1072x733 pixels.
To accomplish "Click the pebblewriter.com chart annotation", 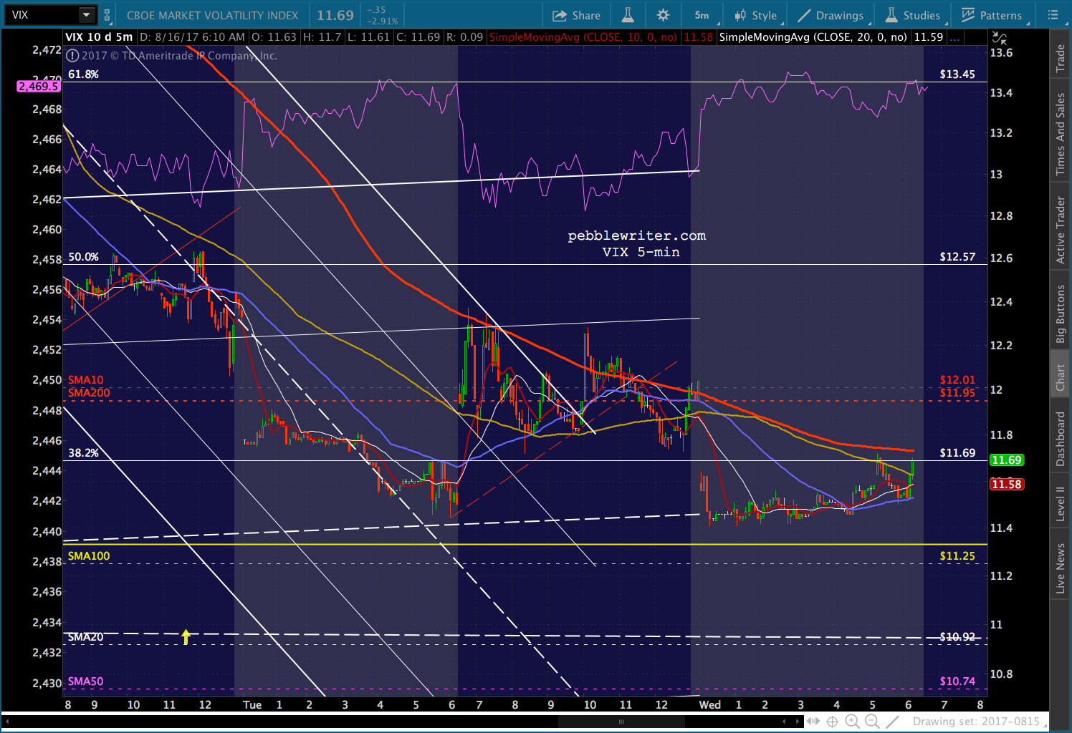I will pyautogui.click(x=637, y=236).
